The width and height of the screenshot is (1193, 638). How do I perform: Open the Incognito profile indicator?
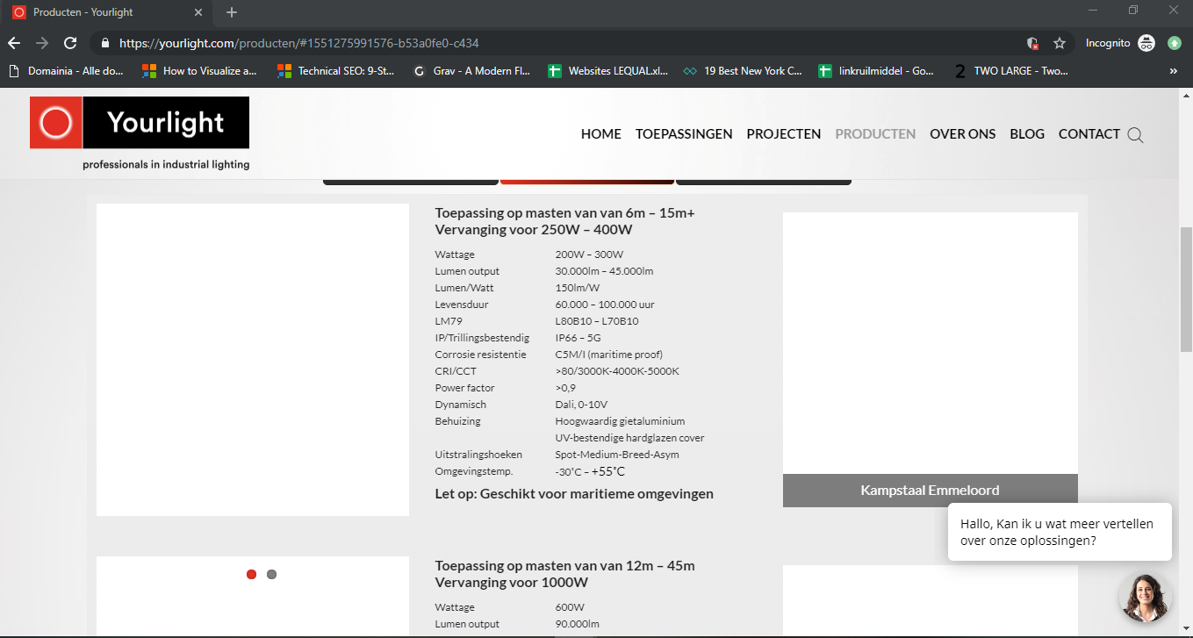tap(1120, 43)
